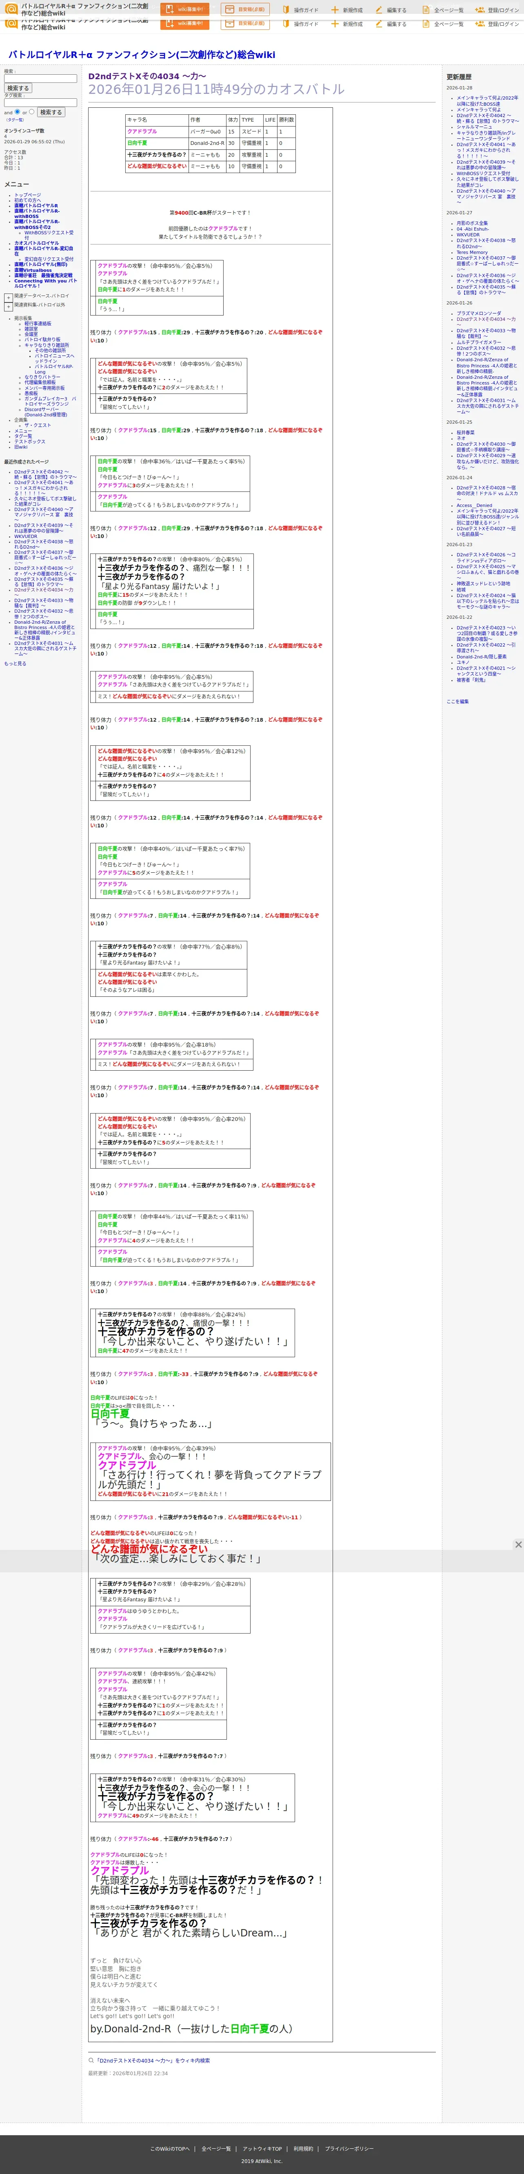The width and height of the screenshot is (524, 2174).
Task: Open アットウィキTOP footer link
Action: (x=262, y=2149)
